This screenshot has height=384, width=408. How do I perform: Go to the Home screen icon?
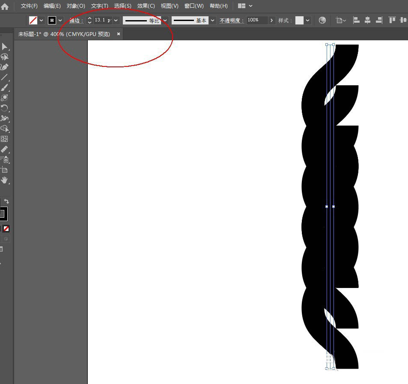tap(4, 6)
